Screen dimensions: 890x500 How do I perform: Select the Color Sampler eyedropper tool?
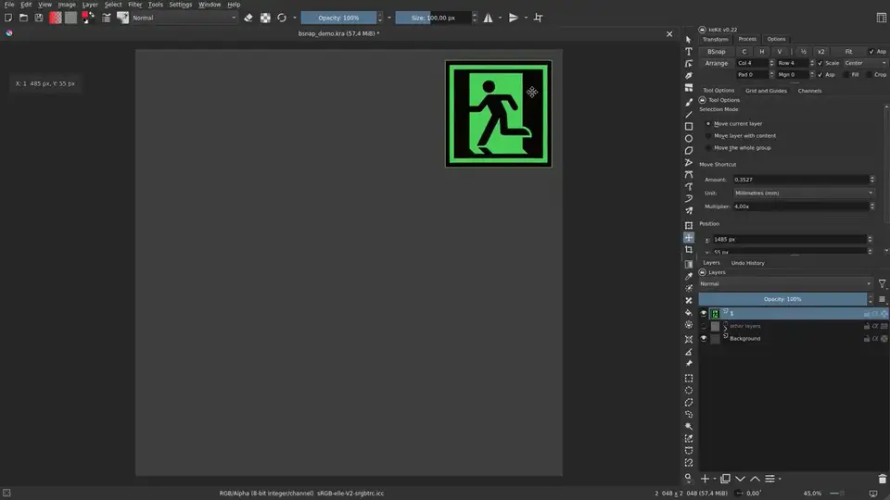coord(689,276)
